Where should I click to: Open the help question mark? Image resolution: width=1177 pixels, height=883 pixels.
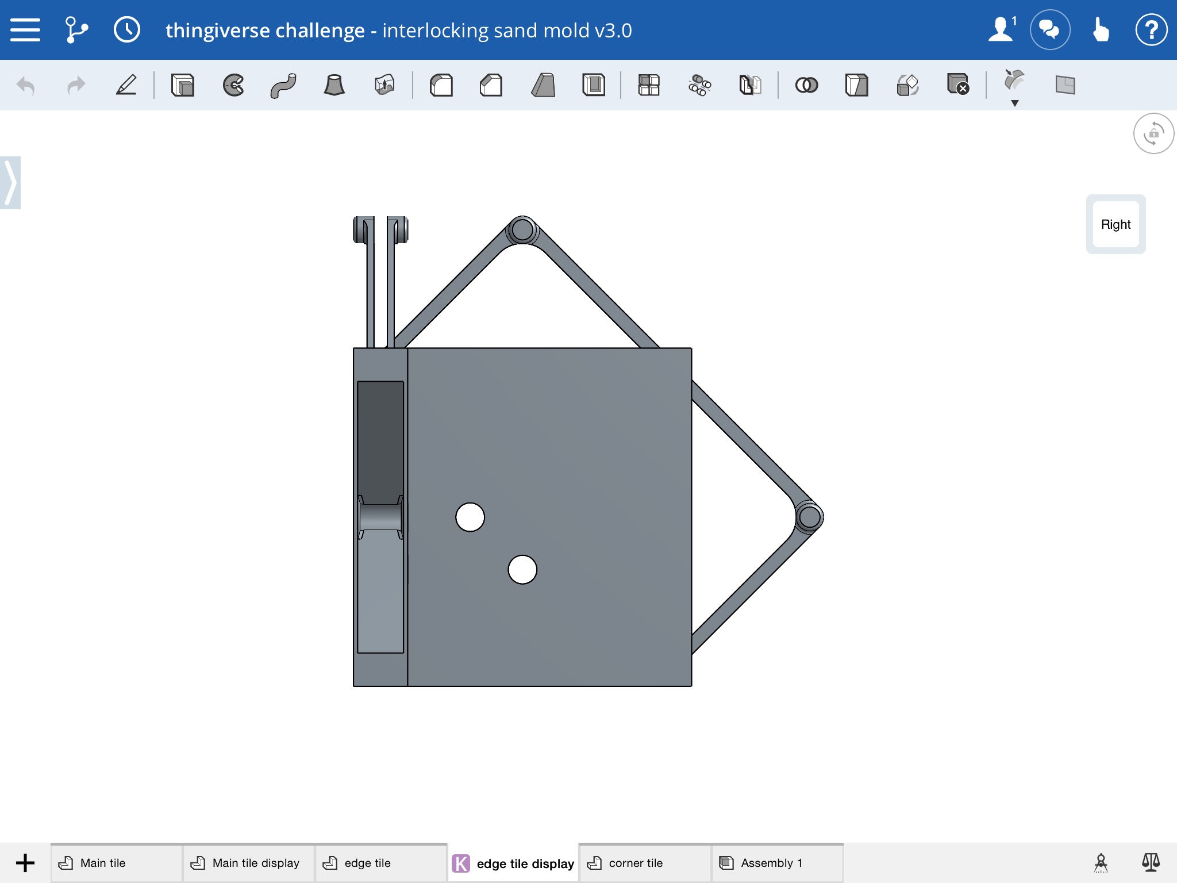point(1151,30)
